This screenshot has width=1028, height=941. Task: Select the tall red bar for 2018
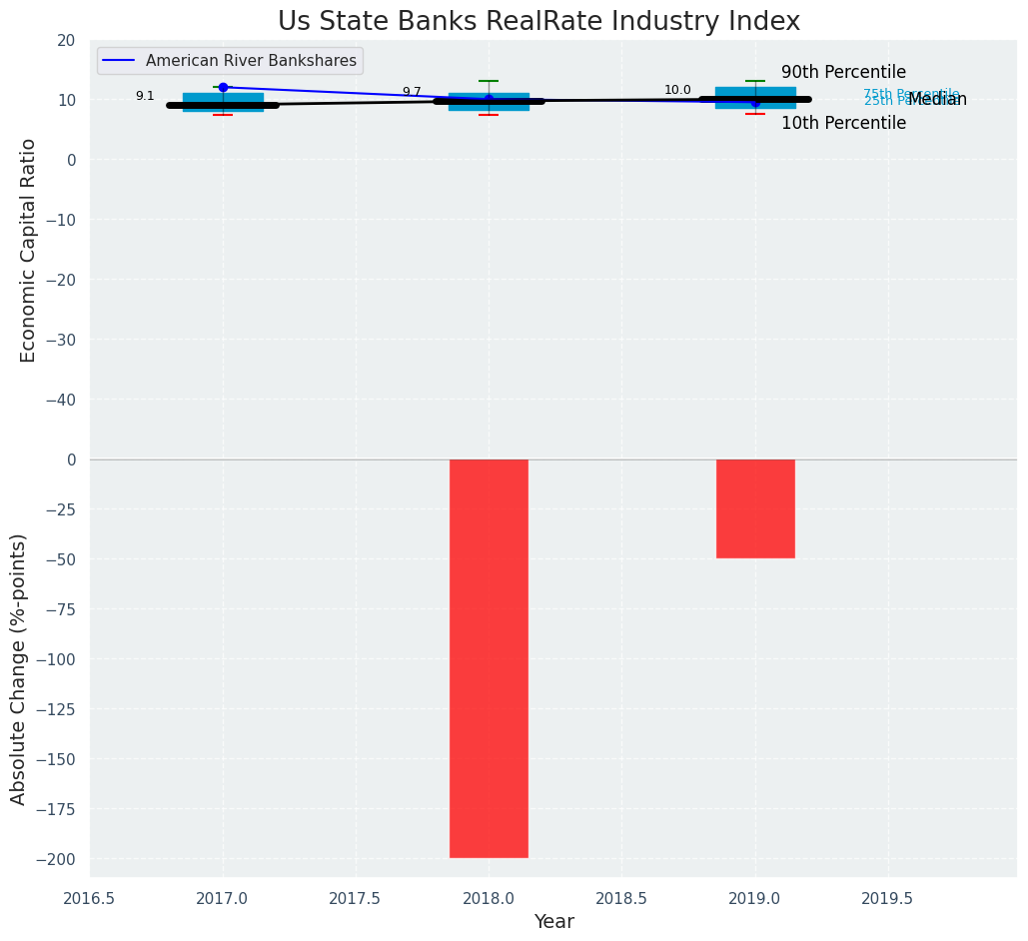pyautogui.click(x=489, y=657)
